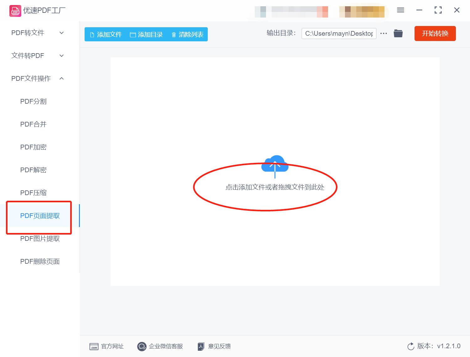Select PDF合并 from the sidebar

(x=33, y=124)
